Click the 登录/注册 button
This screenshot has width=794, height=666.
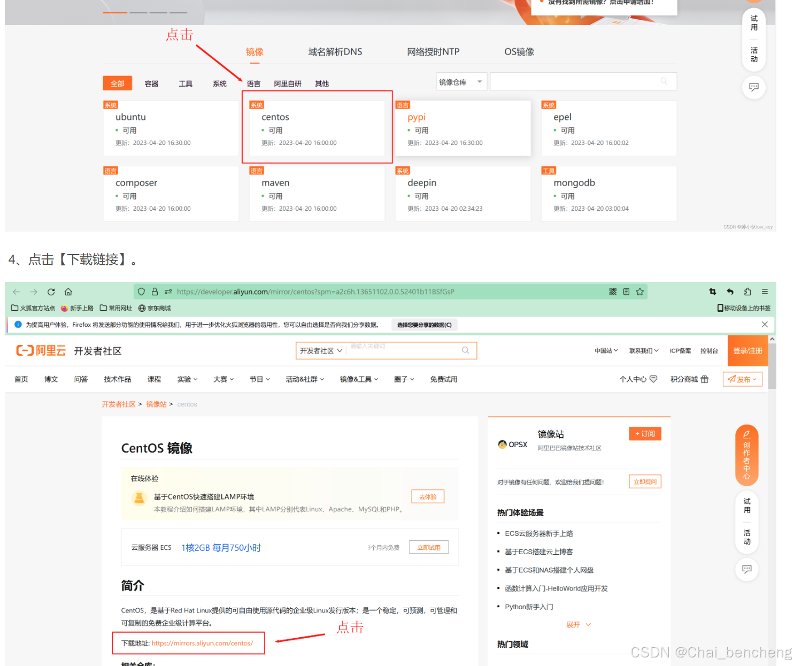pyautogui.click(x=747, y=351)
